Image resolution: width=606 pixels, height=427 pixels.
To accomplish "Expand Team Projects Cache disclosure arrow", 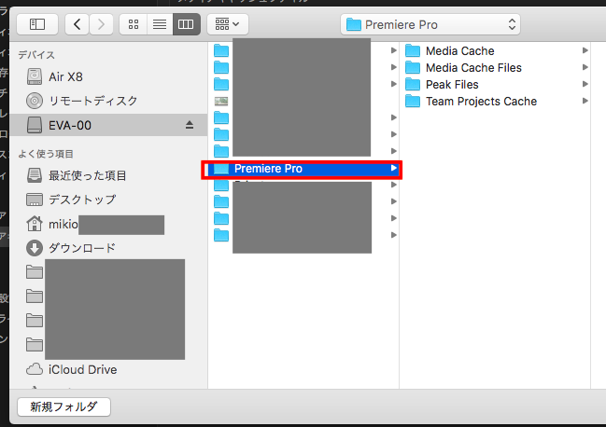I will click(x=585, y=101).
